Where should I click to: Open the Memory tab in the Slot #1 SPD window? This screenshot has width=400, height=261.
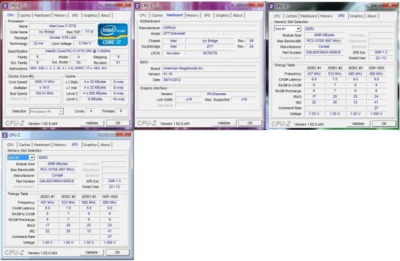coord(327,16)
